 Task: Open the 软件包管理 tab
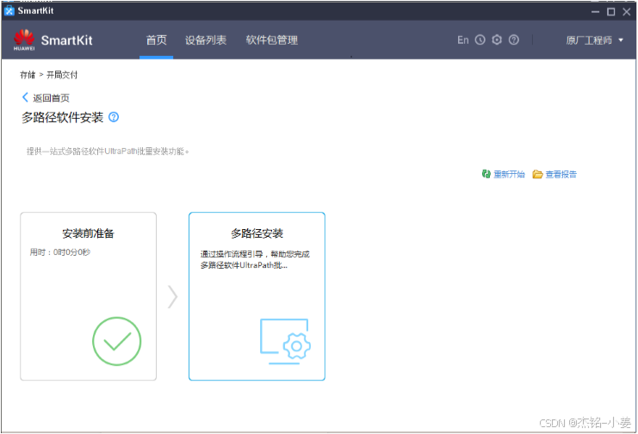tap(272, 40)
